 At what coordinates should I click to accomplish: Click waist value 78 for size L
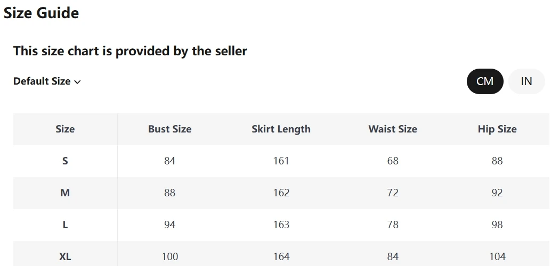click(393, 225)
